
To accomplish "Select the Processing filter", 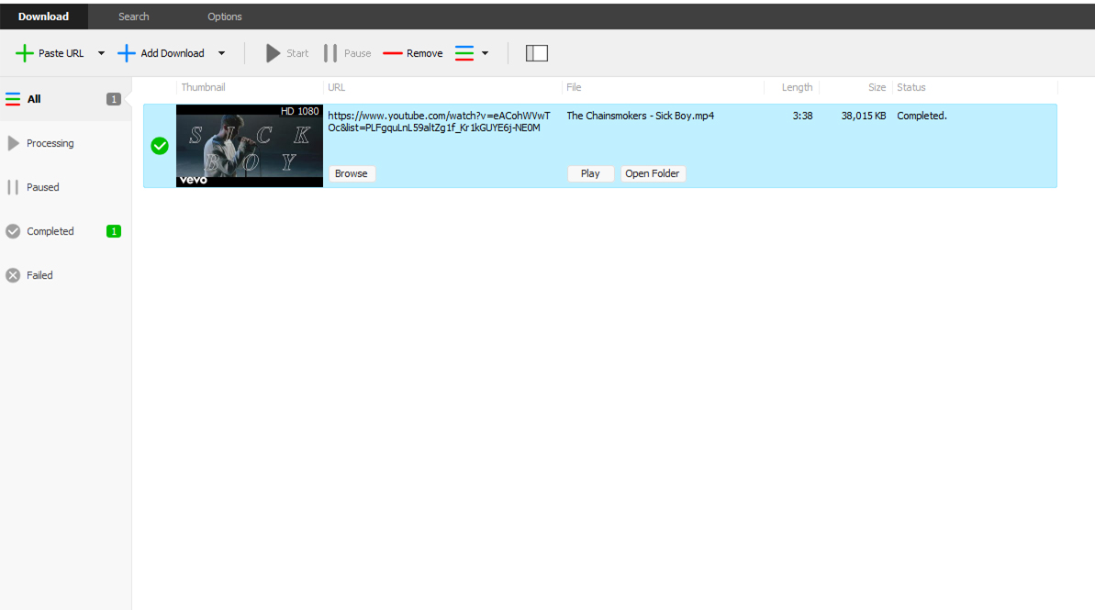I will [66, 143].
